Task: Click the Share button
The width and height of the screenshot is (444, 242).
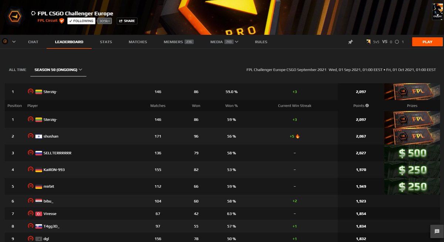Action: coord(127,21)
